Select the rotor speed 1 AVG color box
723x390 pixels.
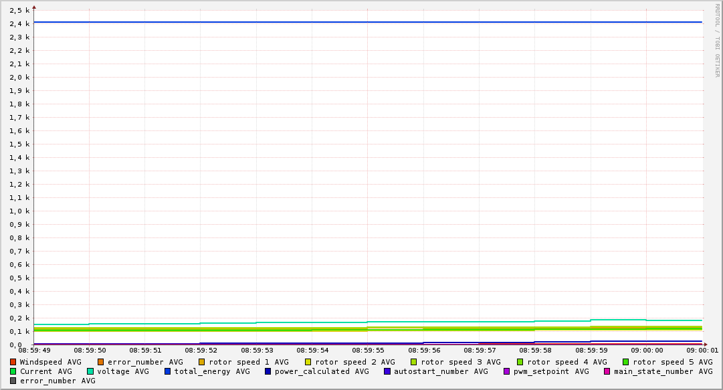click(x=202, y=362)
